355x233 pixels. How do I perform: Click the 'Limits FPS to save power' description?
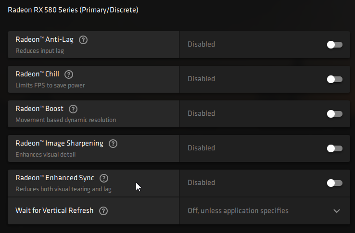(50, 86)
